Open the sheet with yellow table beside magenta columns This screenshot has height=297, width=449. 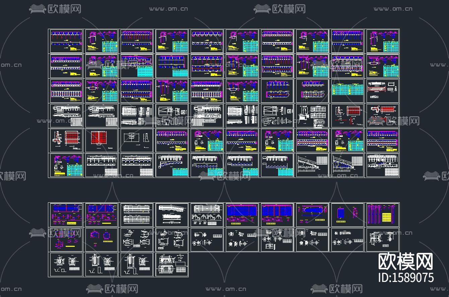click(383, 215)
